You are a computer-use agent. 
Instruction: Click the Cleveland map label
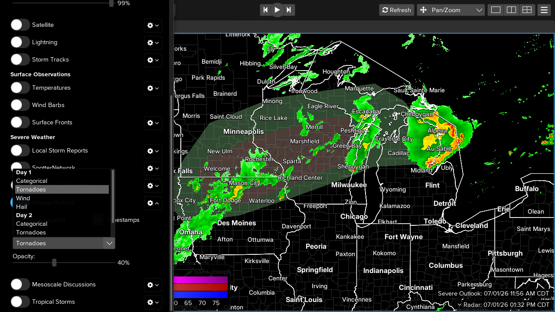(x=472, y=226)
